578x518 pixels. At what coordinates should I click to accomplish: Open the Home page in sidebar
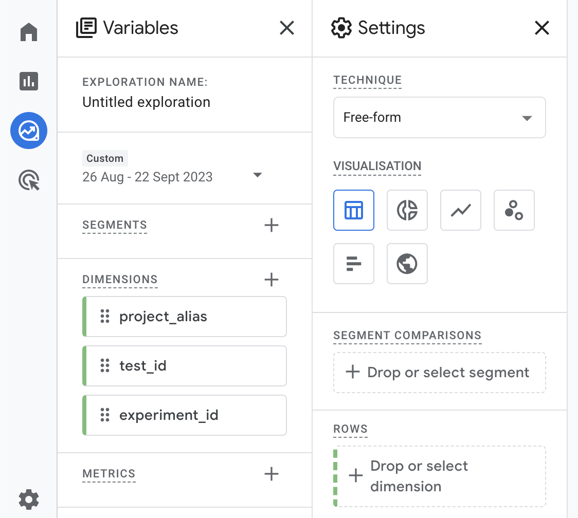click(29, 32)
